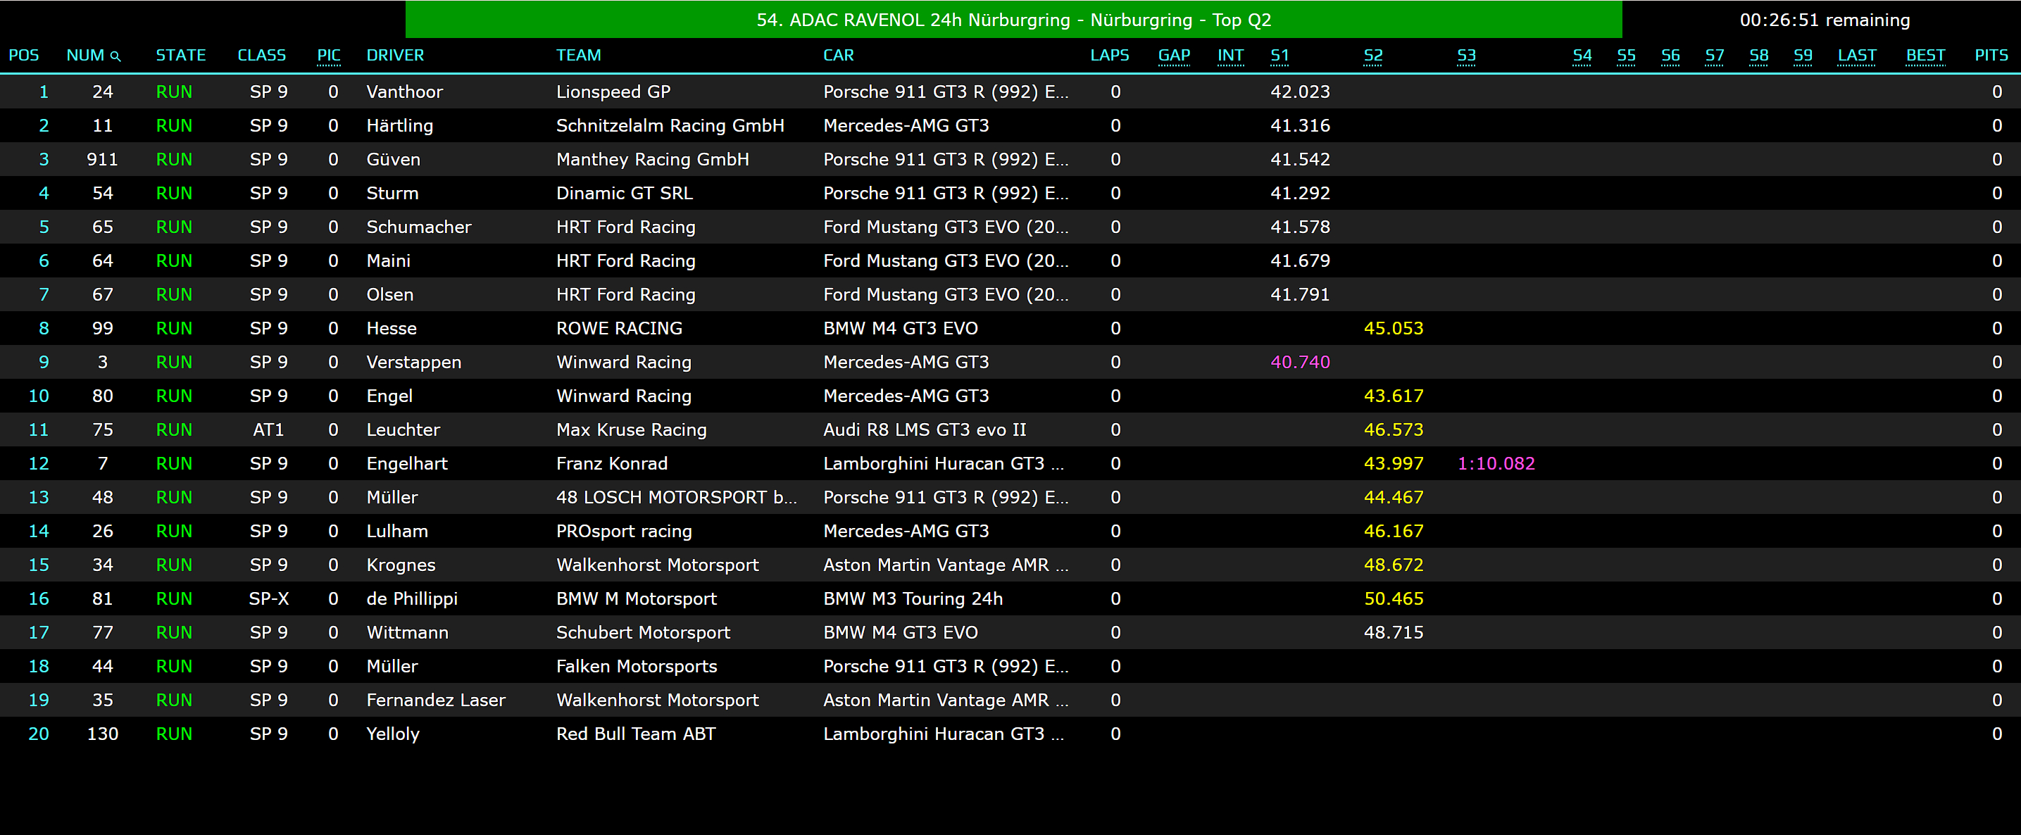This screenshot has height=835, width=2021.
Task: Select driver Hesse in the table
Action: pyautogui.click(x=392, y=327)
